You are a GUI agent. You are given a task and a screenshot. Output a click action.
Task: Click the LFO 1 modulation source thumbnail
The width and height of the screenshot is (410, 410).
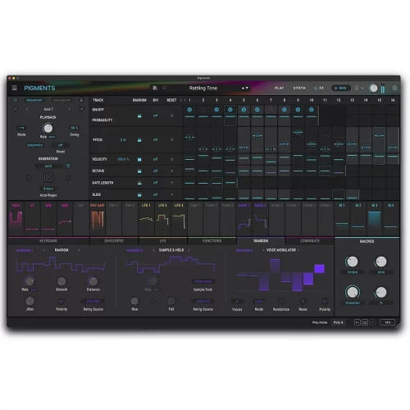146,219
